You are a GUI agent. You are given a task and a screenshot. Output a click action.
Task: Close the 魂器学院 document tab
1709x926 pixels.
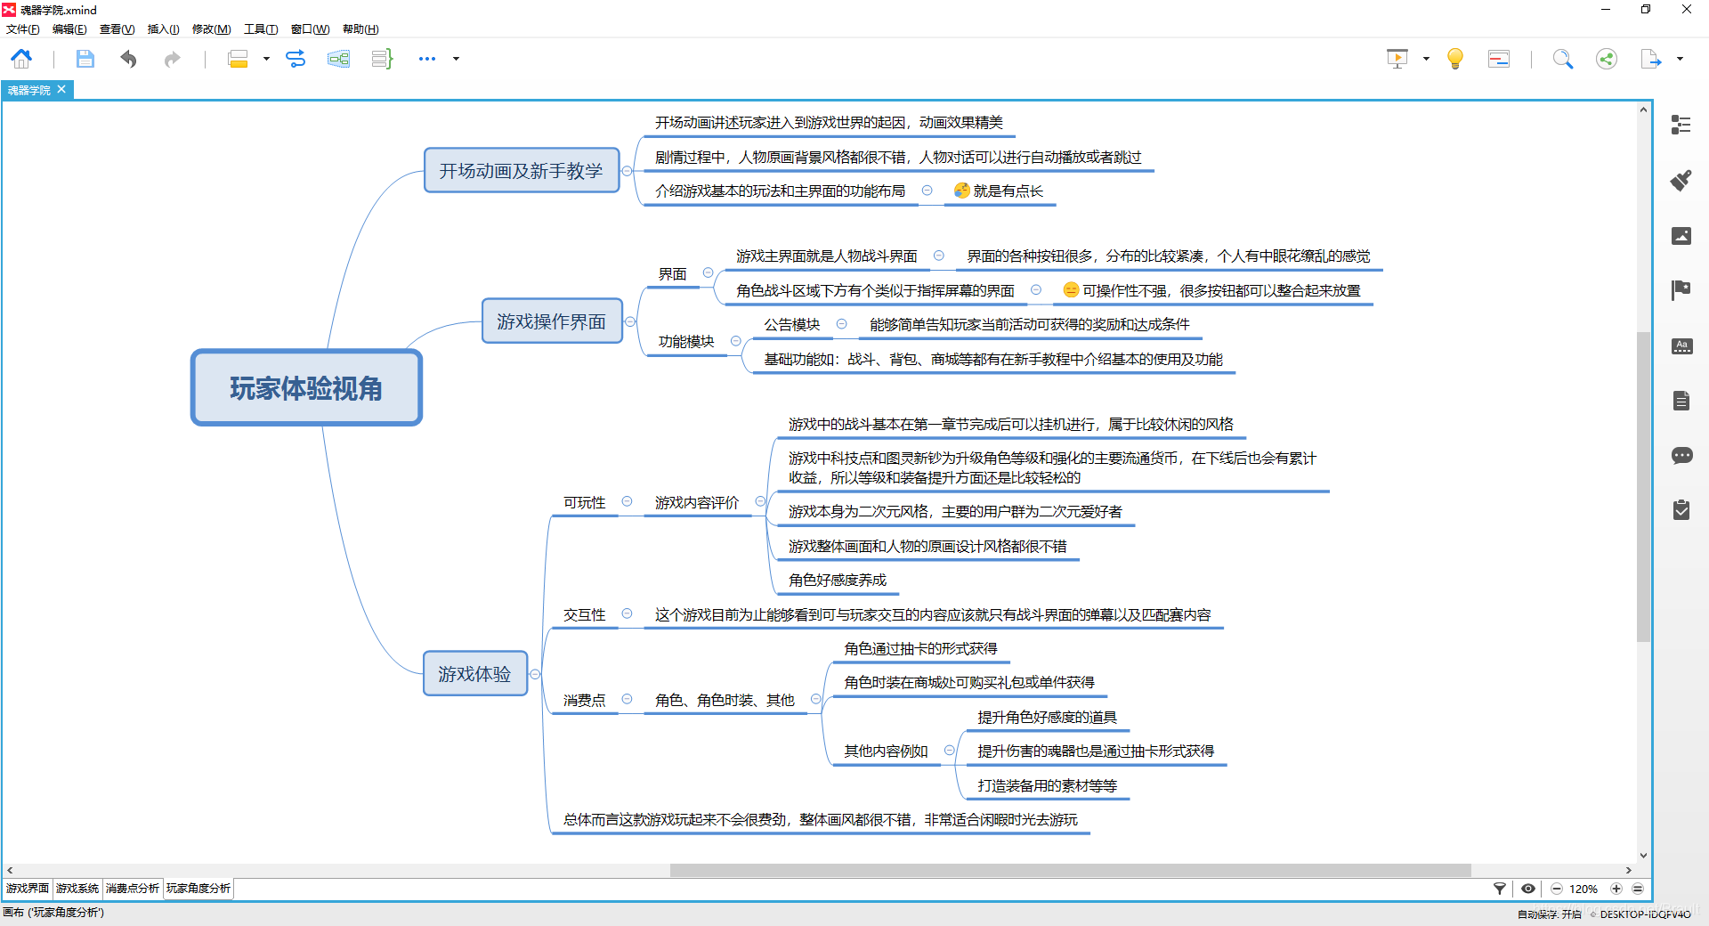click(x=61, y=89)
